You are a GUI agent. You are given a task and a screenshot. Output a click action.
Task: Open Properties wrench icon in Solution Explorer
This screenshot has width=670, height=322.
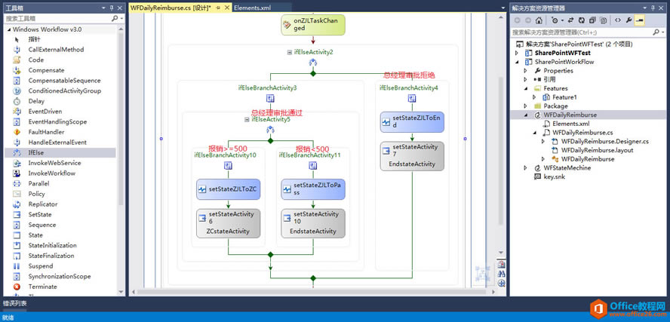pyautogui.click(x=629, y=21)
